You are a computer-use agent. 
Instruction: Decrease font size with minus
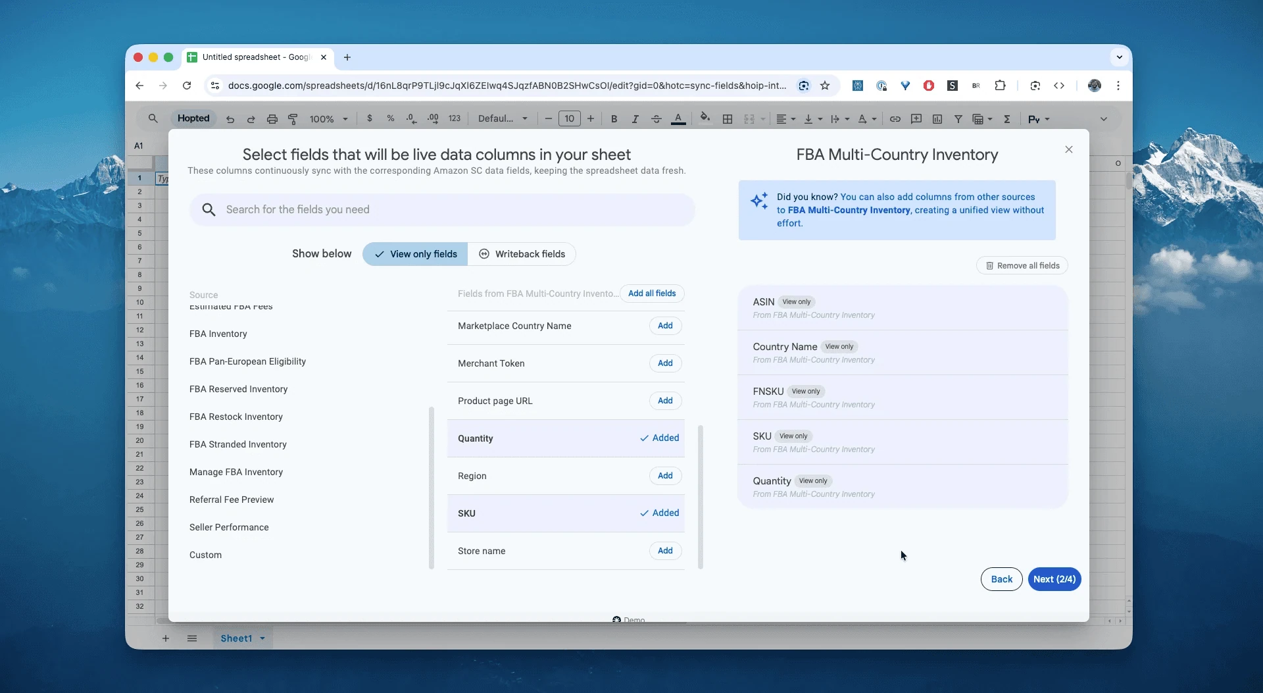(x=548, y=118)
